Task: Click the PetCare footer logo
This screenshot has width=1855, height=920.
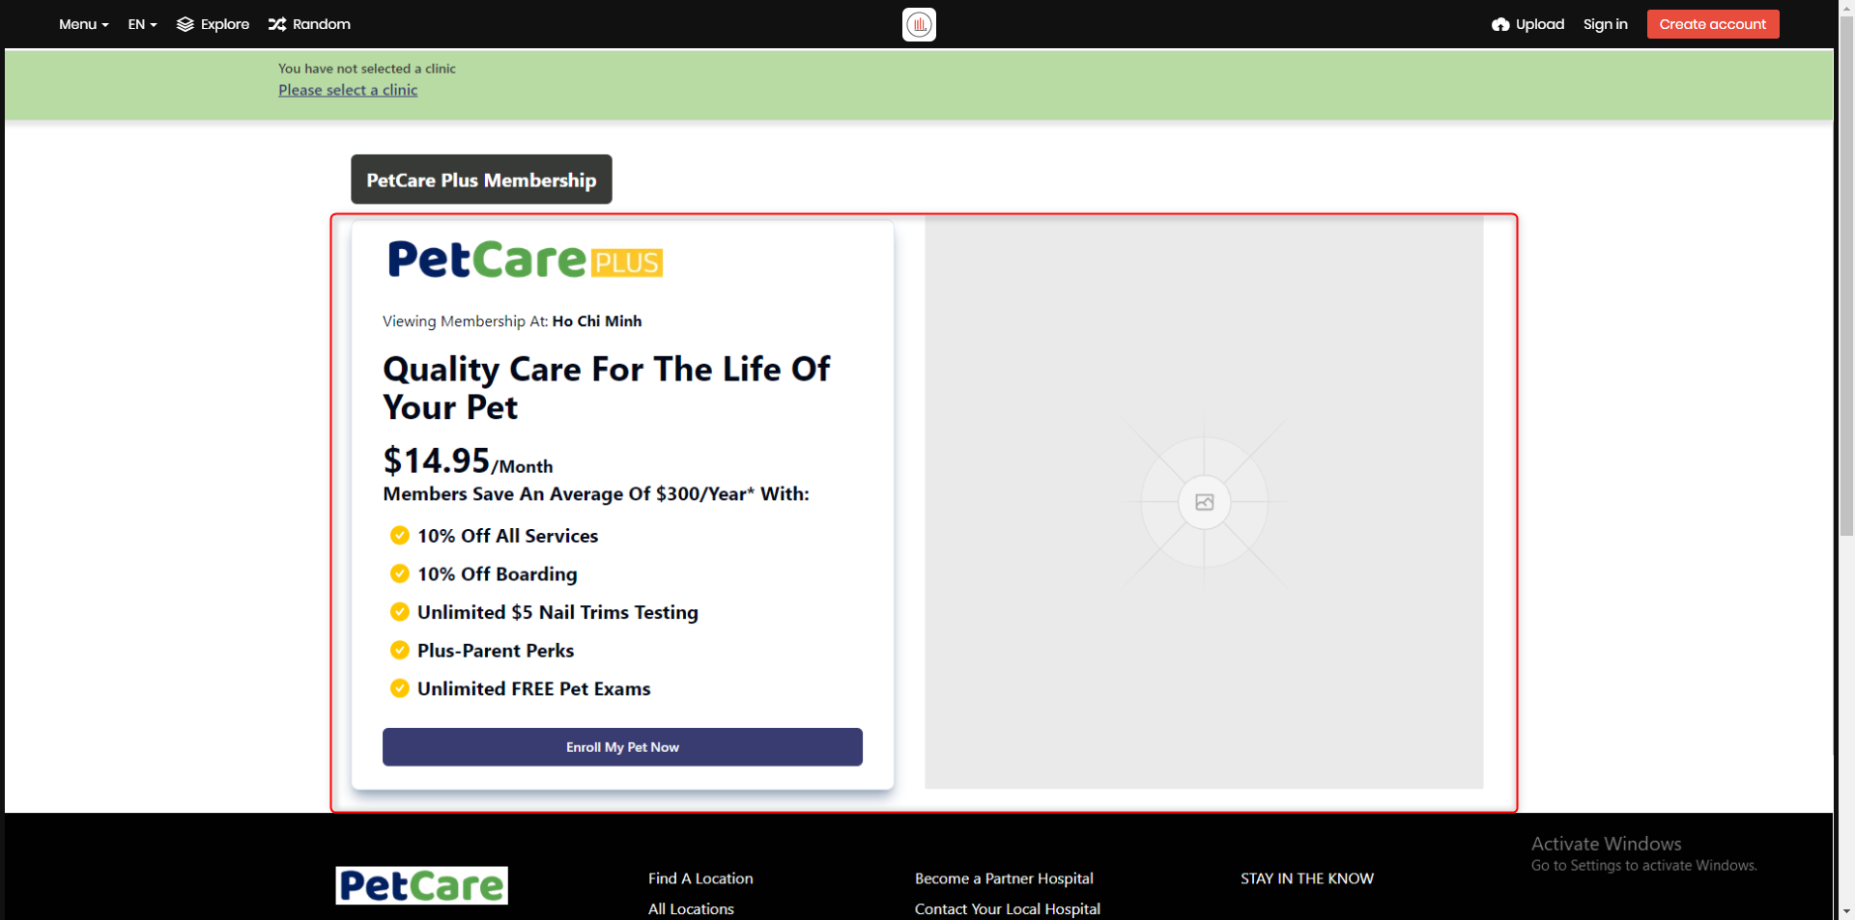Action: pyautogui.click(x=421, y=885)
